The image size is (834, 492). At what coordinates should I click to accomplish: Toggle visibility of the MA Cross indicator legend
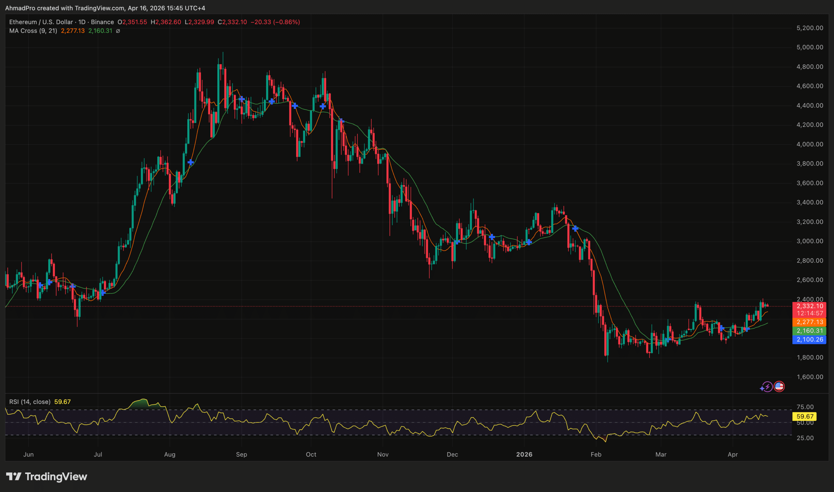click(33, 31)
